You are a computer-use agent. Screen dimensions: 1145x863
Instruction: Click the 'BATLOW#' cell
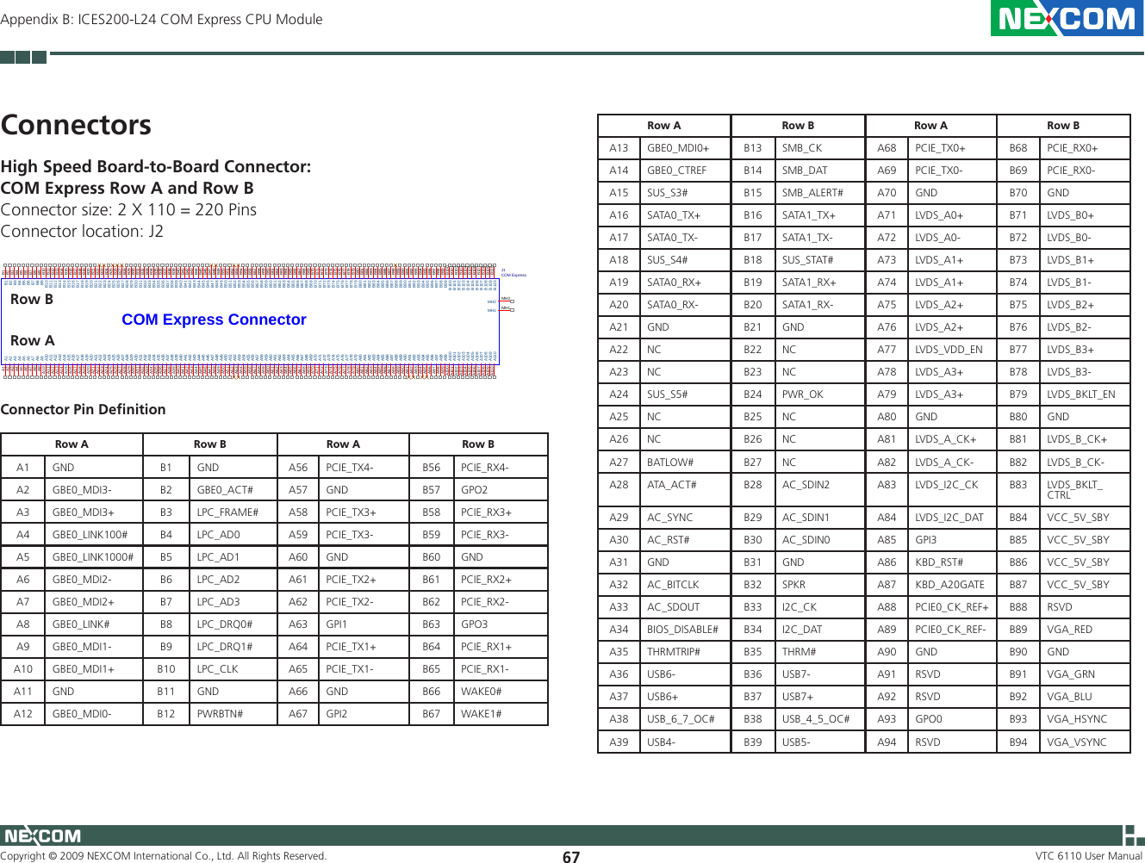[x=685, y=462]
